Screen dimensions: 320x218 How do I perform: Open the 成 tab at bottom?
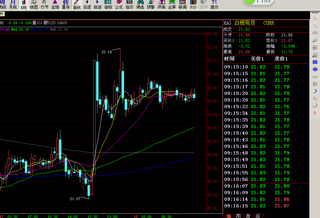pyautogui.click(x=258, y=216)
